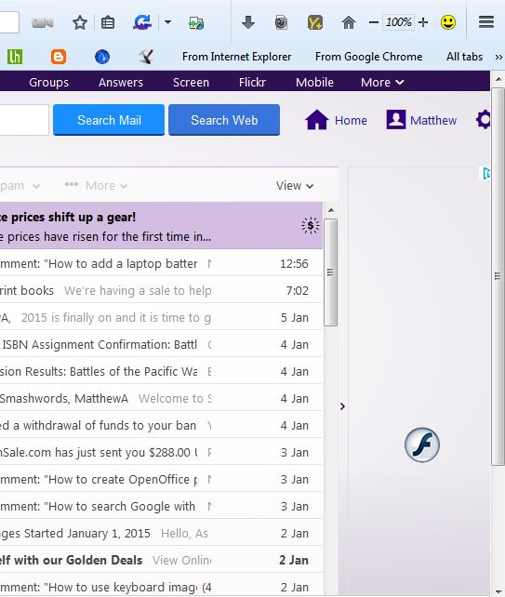Go to browser home page icon
Viewport: 505px width, 597px height.
[x=348, y=22]
